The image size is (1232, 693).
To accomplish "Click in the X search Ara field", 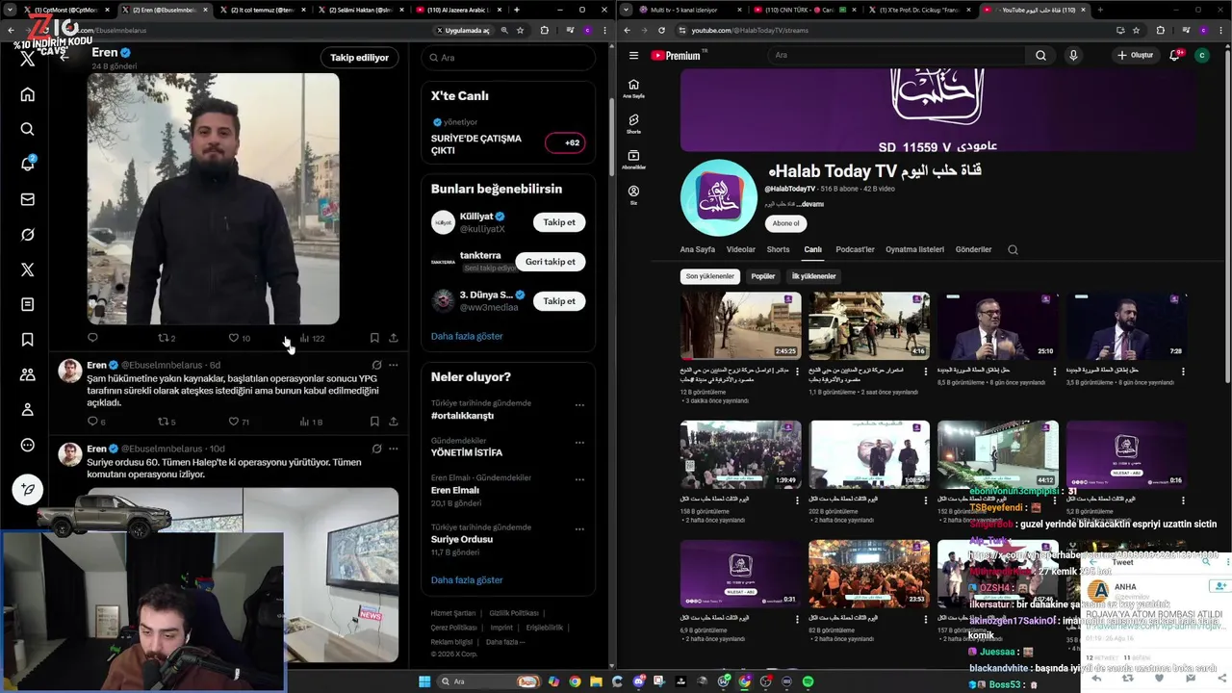I will click(x=508, y=58).
